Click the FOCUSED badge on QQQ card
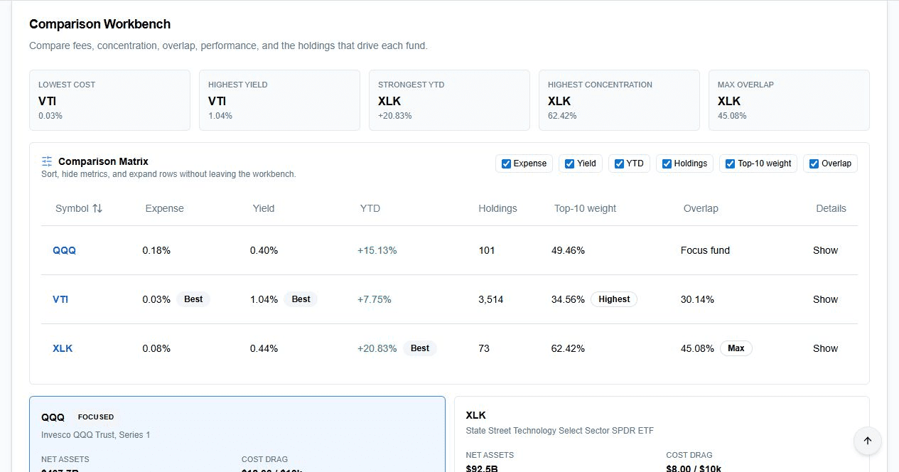The width and height of the screenshot is (899, 472). coord(95,417)
